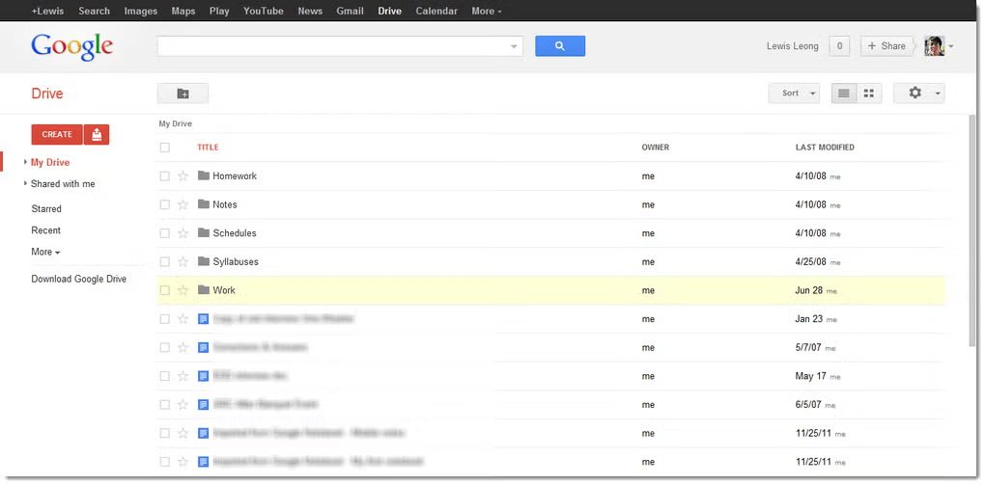The height and width of the screenshot is (485, 985).
Task: Click the red CREATE button
Action: tap(57, 134)
